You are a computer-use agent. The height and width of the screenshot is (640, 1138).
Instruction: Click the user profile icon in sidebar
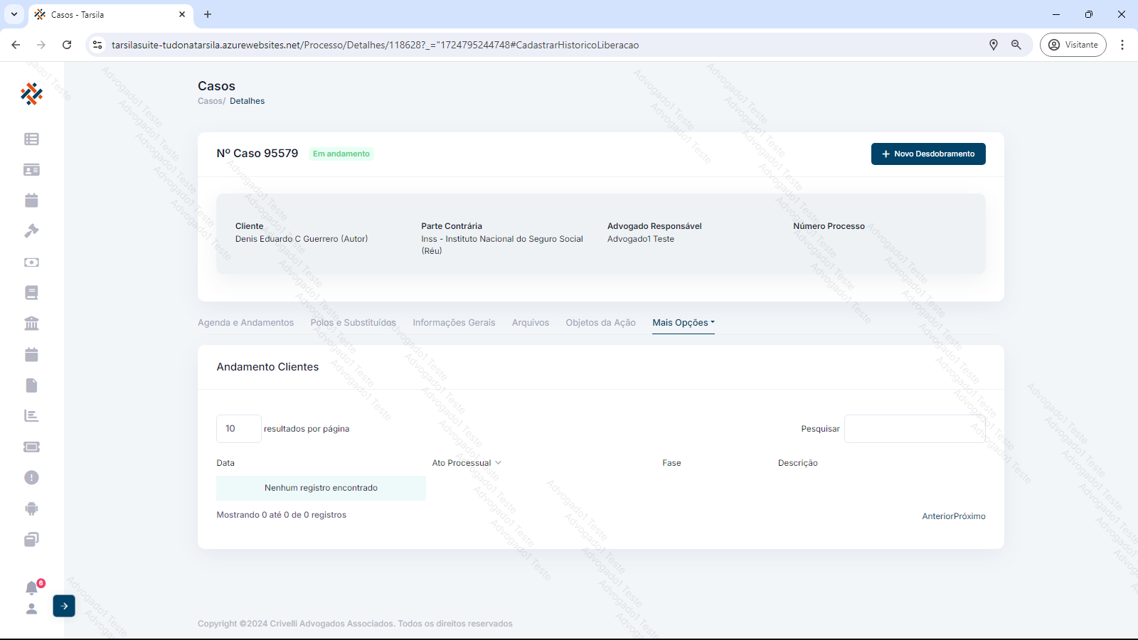click(x=31, y=609)
